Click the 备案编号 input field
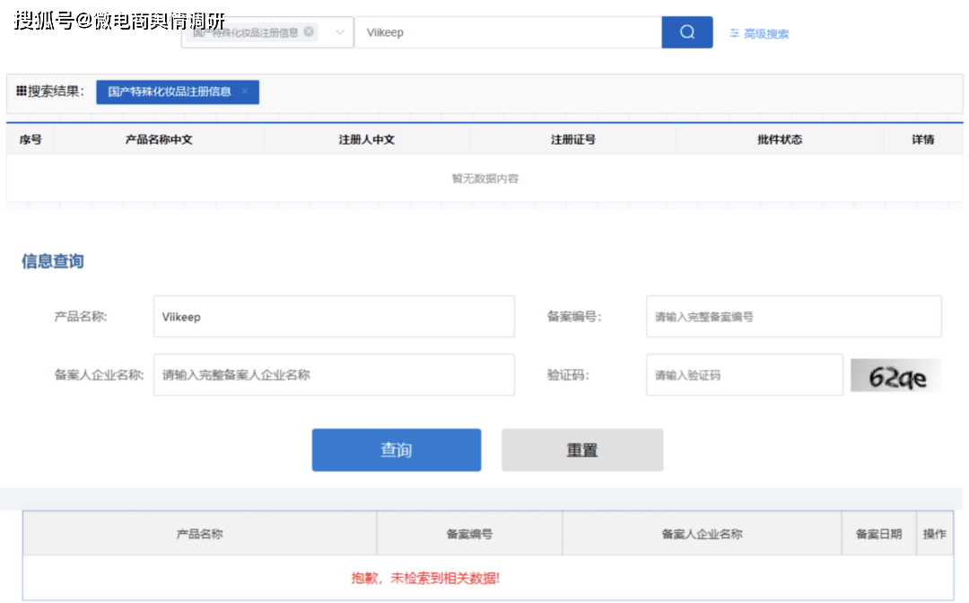 point(793,317)
